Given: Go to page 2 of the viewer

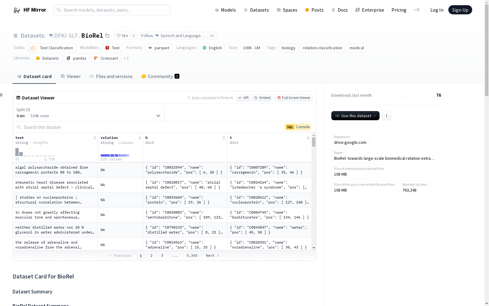Looking at the screenshot, I should pos(151,256).
